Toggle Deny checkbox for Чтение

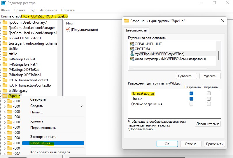[x=209, y=99]
